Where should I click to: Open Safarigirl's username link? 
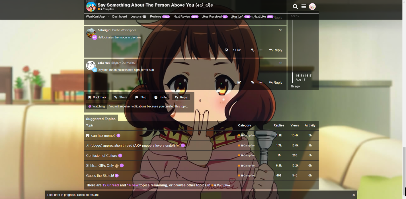coord(104,30)
